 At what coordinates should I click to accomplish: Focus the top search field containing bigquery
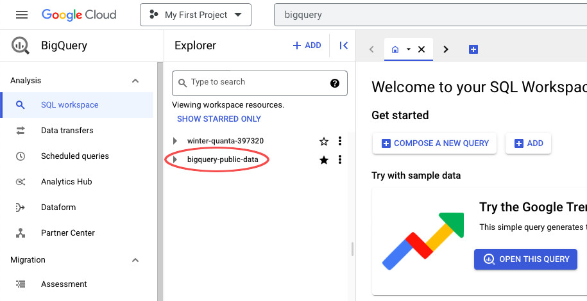(x=430, y=15)
